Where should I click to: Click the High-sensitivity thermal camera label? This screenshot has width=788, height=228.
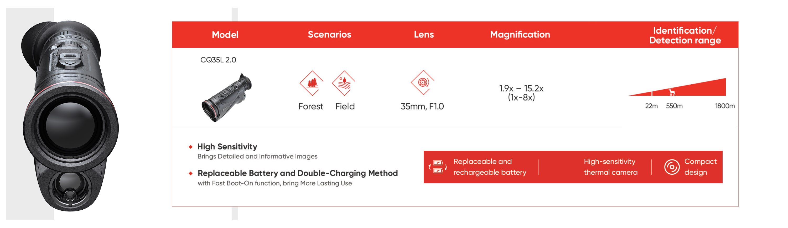pos(610,167)
